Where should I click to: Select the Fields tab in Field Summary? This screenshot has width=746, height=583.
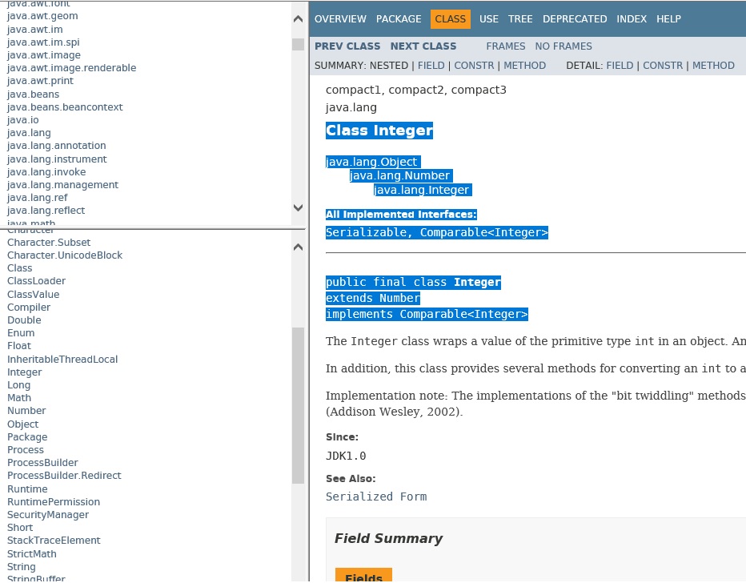pos(363,575)
